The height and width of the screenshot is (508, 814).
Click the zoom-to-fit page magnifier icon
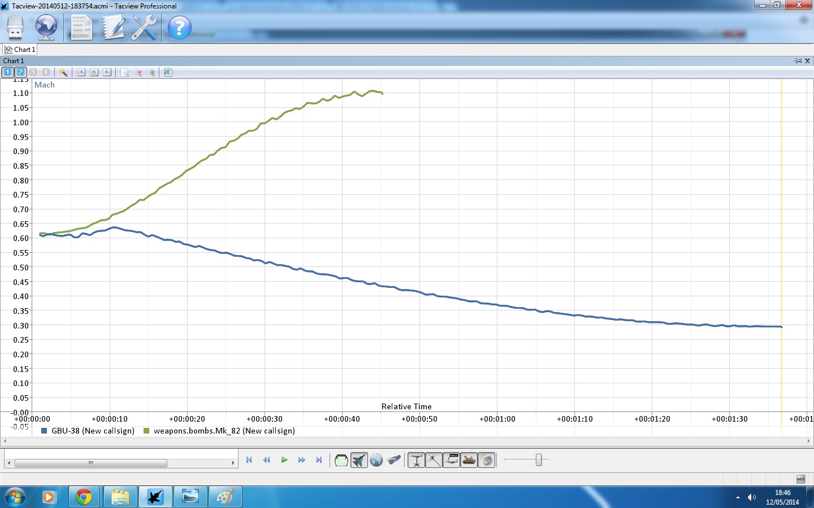click(x=125, y=72)
